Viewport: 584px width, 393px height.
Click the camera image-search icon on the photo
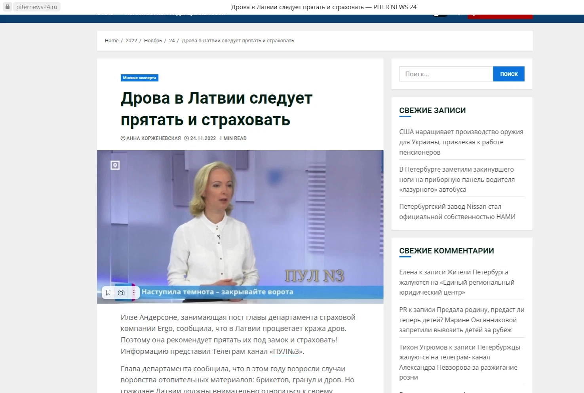(121, 293)
